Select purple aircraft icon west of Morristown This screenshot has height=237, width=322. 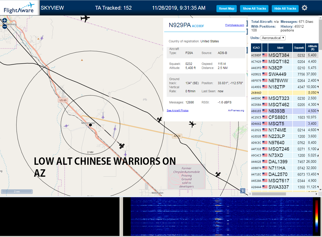click(66, 125)
